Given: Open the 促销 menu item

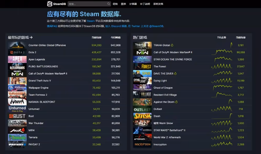Looking at the screenshot, I should (x=115, y=4).
